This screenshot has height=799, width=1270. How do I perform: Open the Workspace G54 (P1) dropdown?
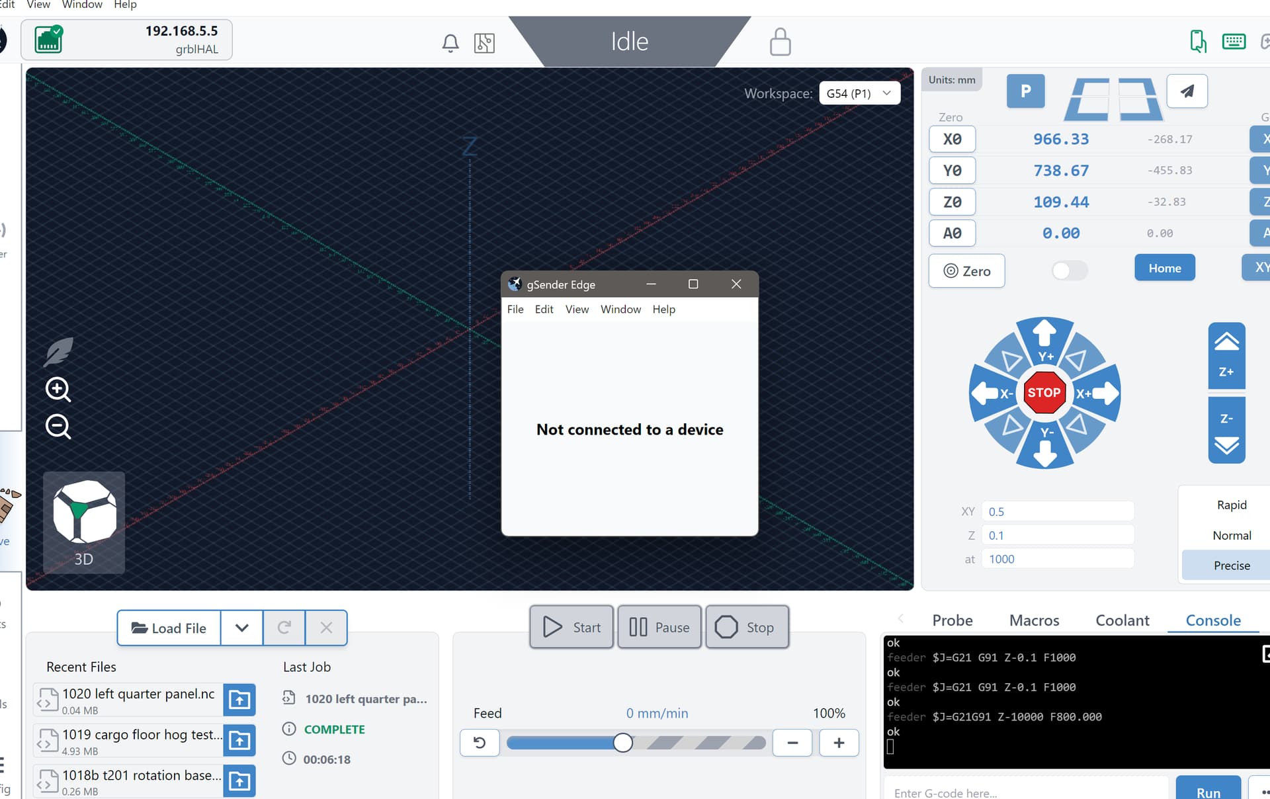coord(859,93)
